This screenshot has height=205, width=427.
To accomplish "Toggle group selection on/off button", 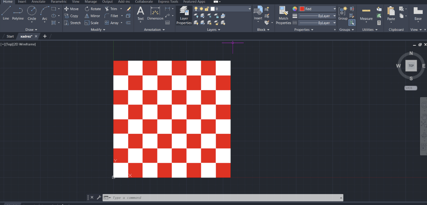I will 352,23.
